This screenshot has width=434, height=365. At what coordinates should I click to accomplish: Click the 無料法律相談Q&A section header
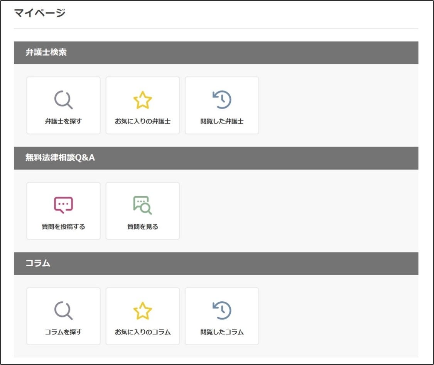point(216,158)
